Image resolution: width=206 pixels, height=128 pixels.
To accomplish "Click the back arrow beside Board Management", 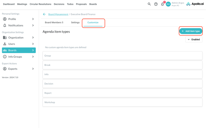I will tap(44, 14).
